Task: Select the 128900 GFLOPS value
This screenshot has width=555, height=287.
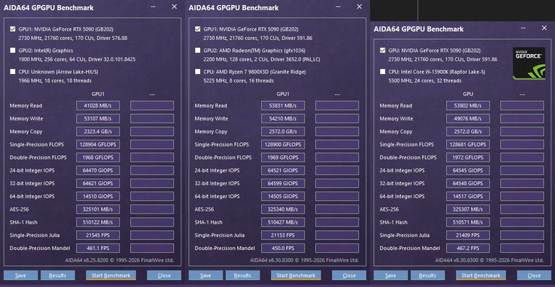Action: point(282,145)
